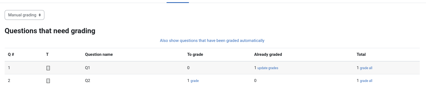
Task: Click the To grade column header
Action: 195,54
